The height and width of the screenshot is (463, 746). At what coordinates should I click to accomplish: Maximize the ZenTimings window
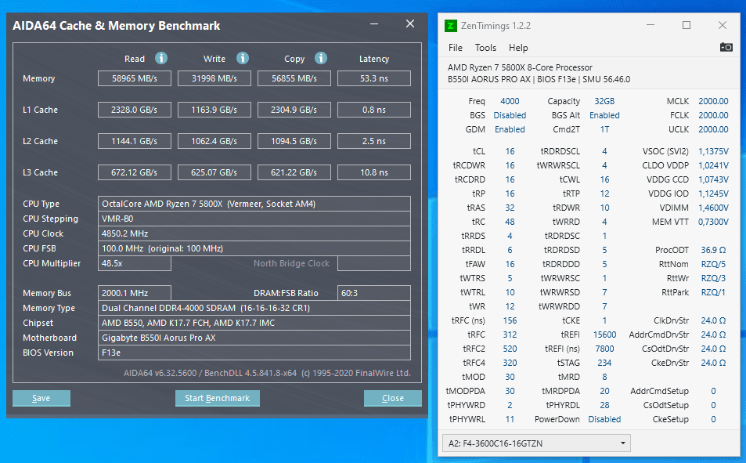[x=687, y=25]
